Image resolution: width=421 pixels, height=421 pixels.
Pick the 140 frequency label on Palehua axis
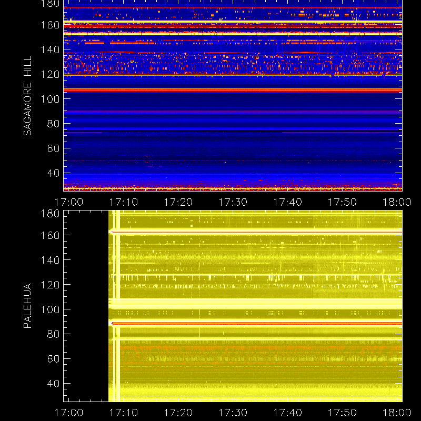50,260
